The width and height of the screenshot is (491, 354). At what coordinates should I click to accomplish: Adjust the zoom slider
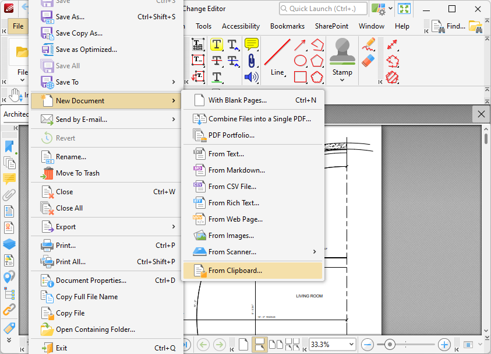[x=389, y=344]
